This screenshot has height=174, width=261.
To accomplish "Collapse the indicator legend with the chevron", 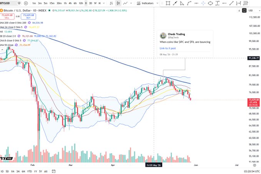I will coord(2,50).
